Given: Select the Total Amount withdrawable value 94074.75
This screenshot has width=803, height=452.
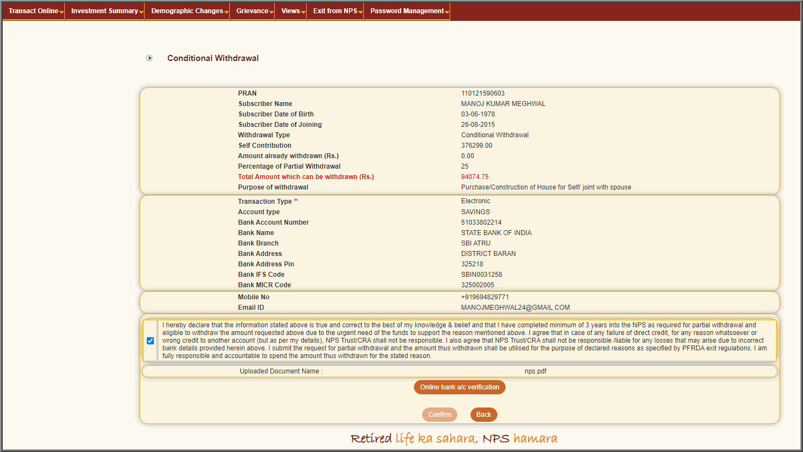Looking at the screenshot, I should click(x=476, y=176).
